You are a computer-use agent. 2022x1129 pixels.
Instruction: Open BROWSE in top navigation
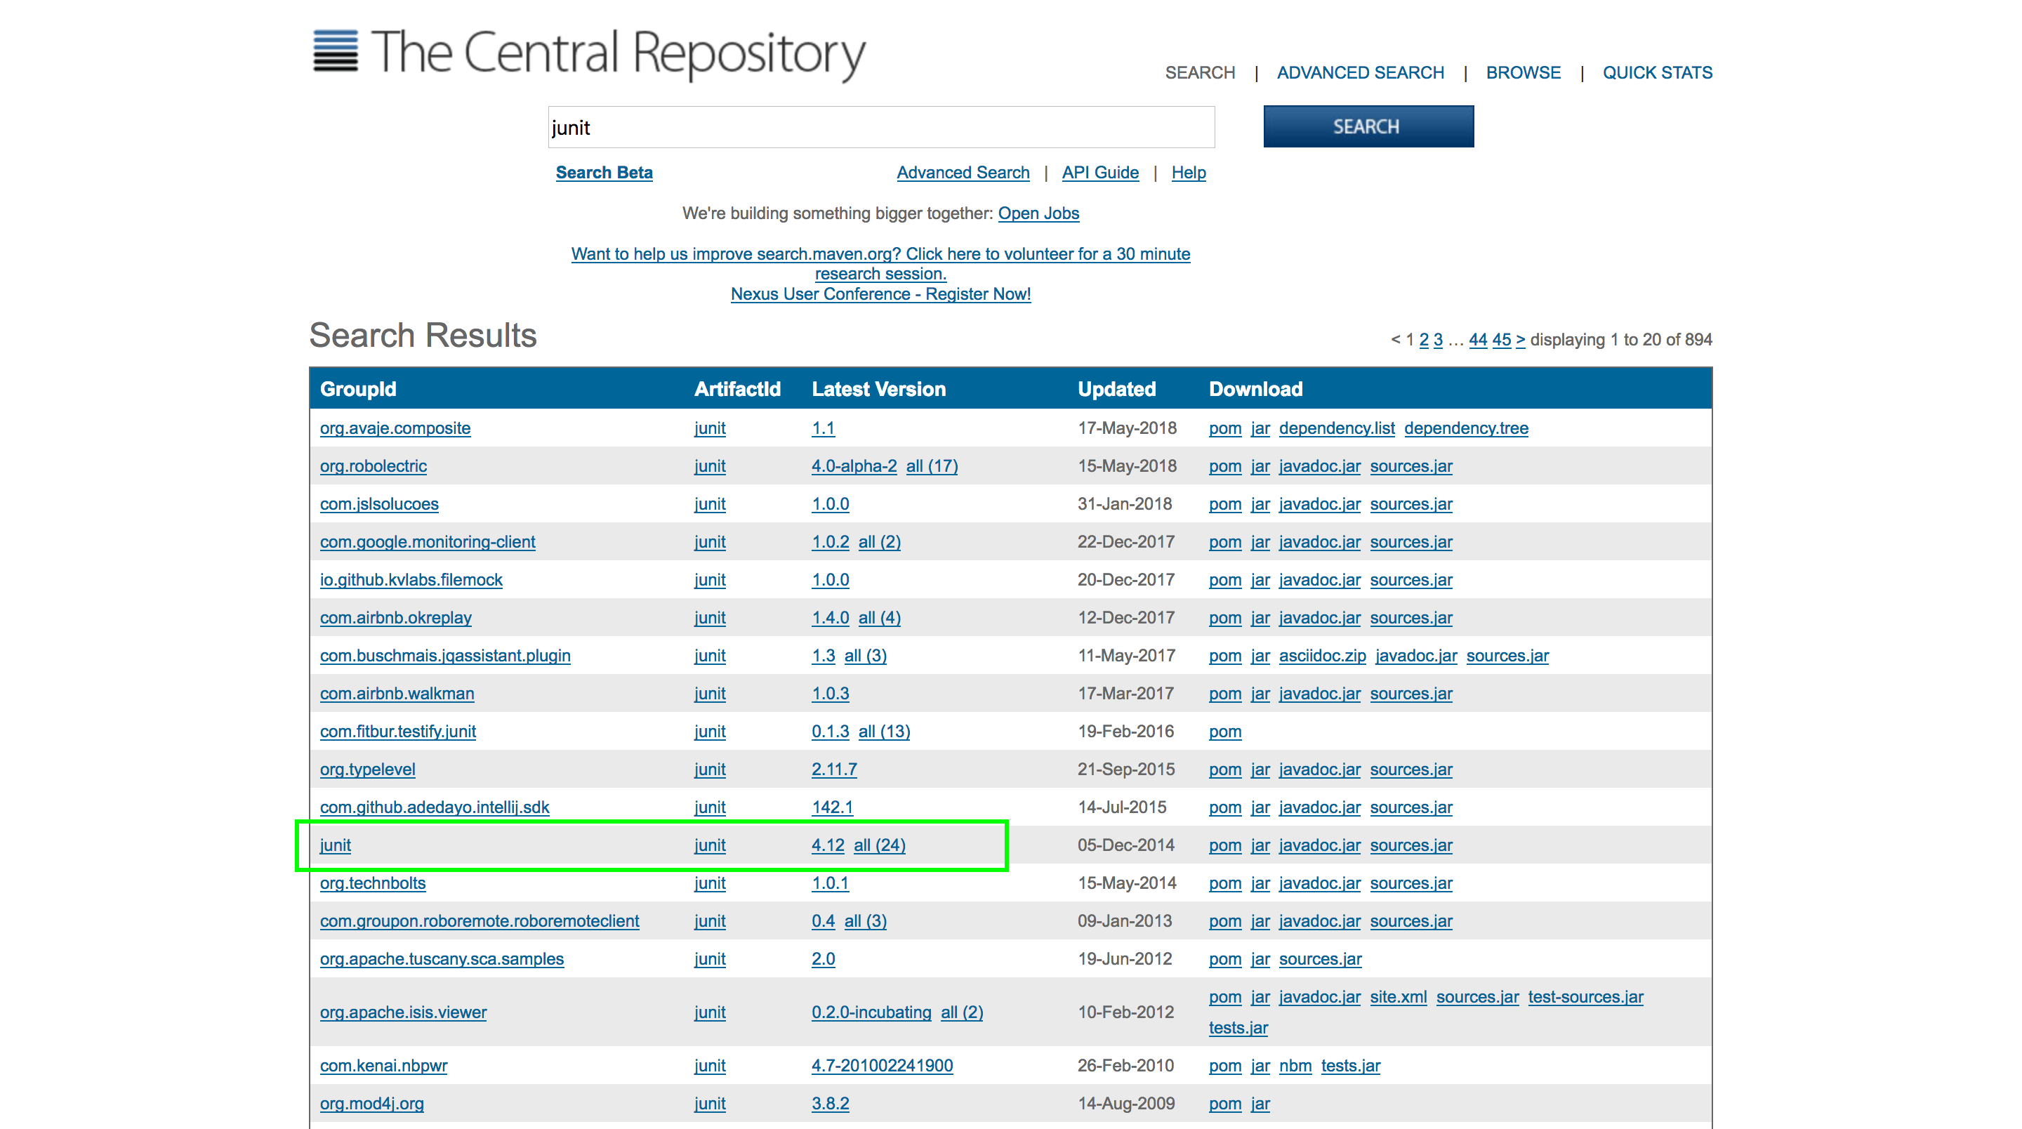(1522, 72)
